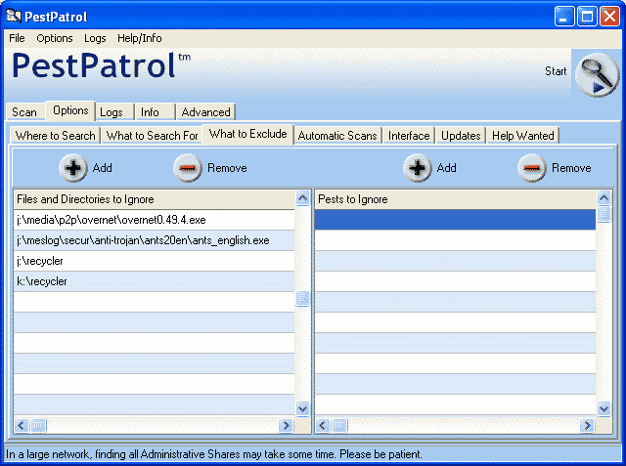Click the minus icon for Files and Directories

[x=188, y=168]
